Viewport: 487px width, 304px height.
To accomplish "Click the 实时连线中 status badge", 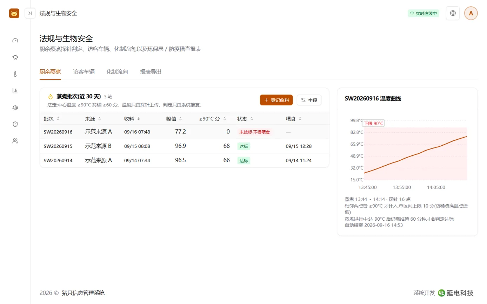I will click(x=423, y=13).
